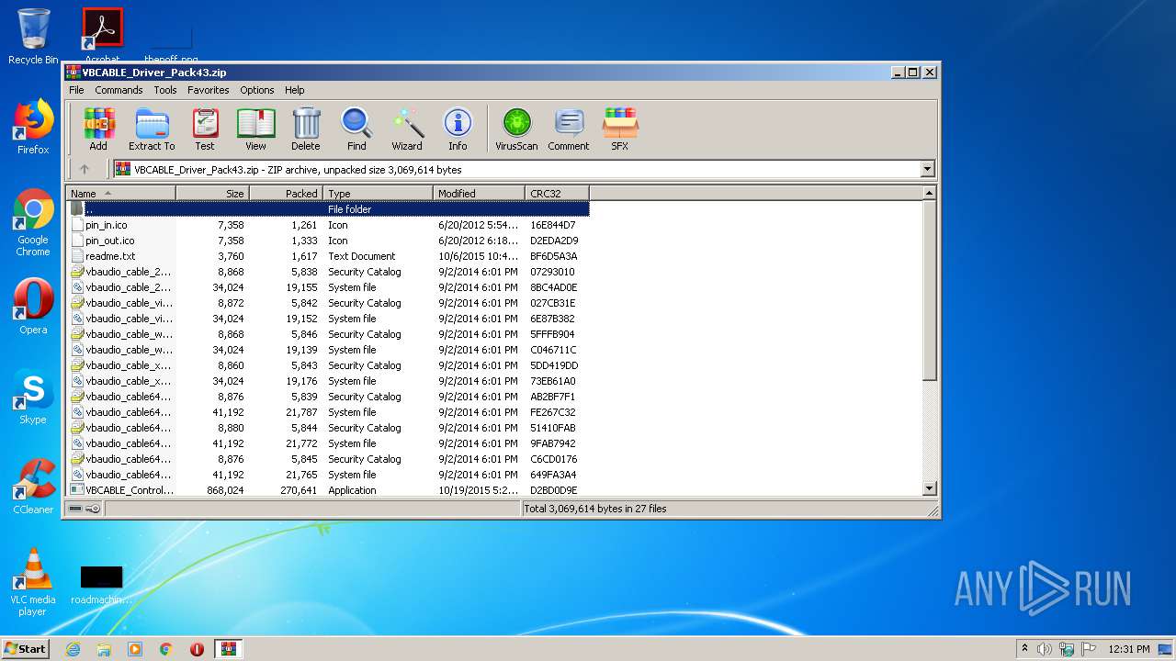This screenshot has width=1176, height=661.
Task: Open Opera desktop shortcut
Action: [33, 307]
